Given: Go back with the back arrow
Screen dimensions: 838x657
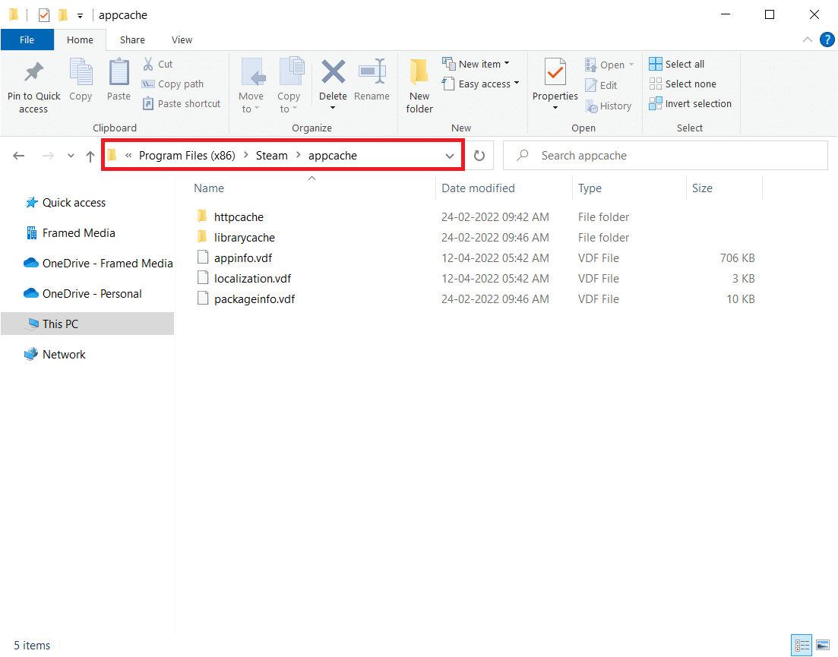Looking at the screenshot, I should click(x=19, y=156).
